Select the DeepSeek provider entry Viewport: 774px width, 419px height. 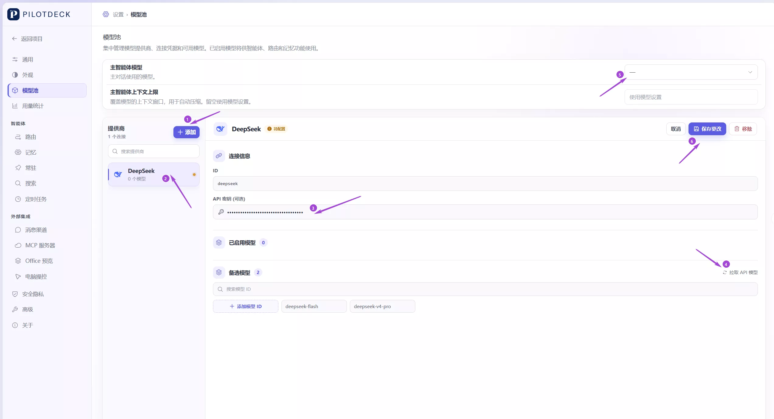click(x=154, y=174)
